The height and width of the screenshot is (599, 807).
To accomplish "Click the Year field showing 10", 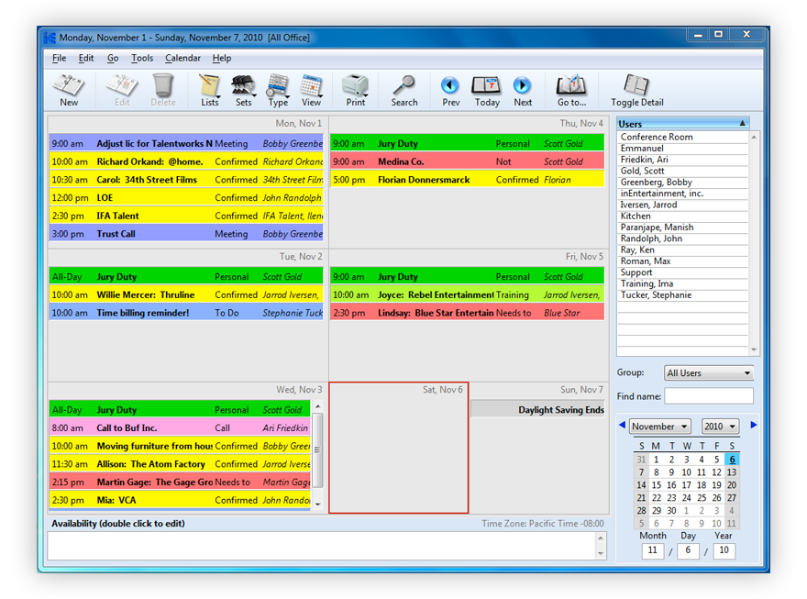I will [724, 550].
